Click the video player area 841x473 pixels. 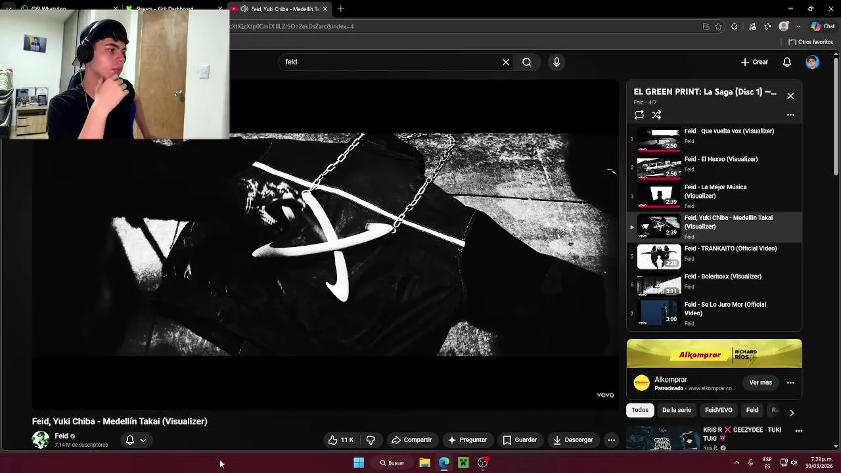click(x=325, y=244)
